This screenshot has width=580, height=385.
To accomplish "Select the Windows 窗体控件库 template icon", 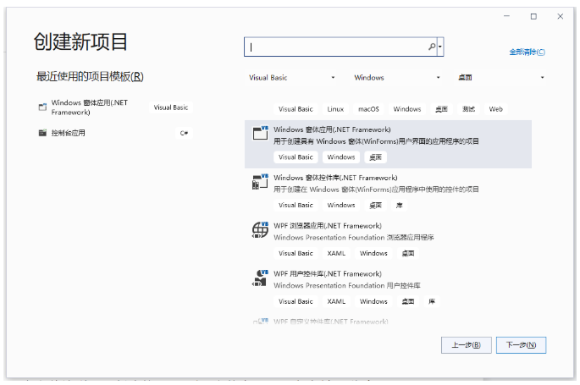I will pyautogui.click(x=261, y=181).
